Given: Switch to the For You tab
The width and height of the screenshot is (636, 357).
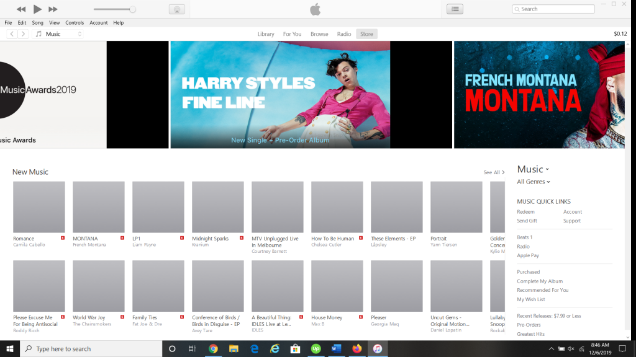Looking at the screenshot, I should pyautogui.click(x=292, y=34).
